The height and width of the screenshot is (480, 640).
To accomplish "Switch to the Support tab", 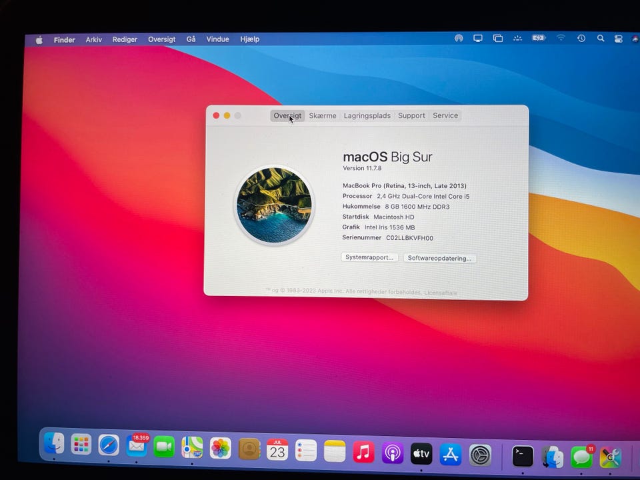I will coord(411,115).
